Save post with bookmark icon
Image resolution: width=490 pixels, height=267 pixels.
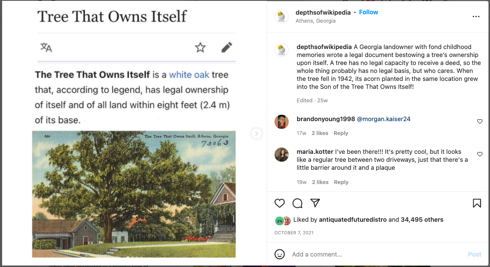pos(477,203)
